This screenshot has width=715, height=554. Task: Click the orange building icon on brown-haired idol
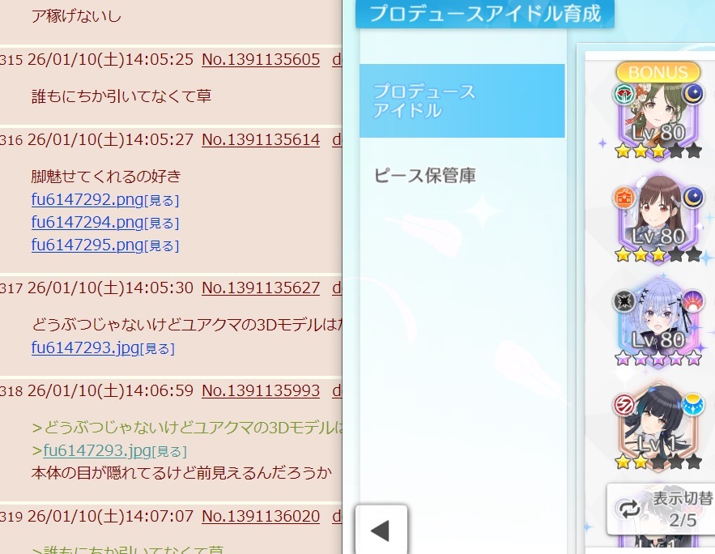pyautogui.click(x=623, y=198)
